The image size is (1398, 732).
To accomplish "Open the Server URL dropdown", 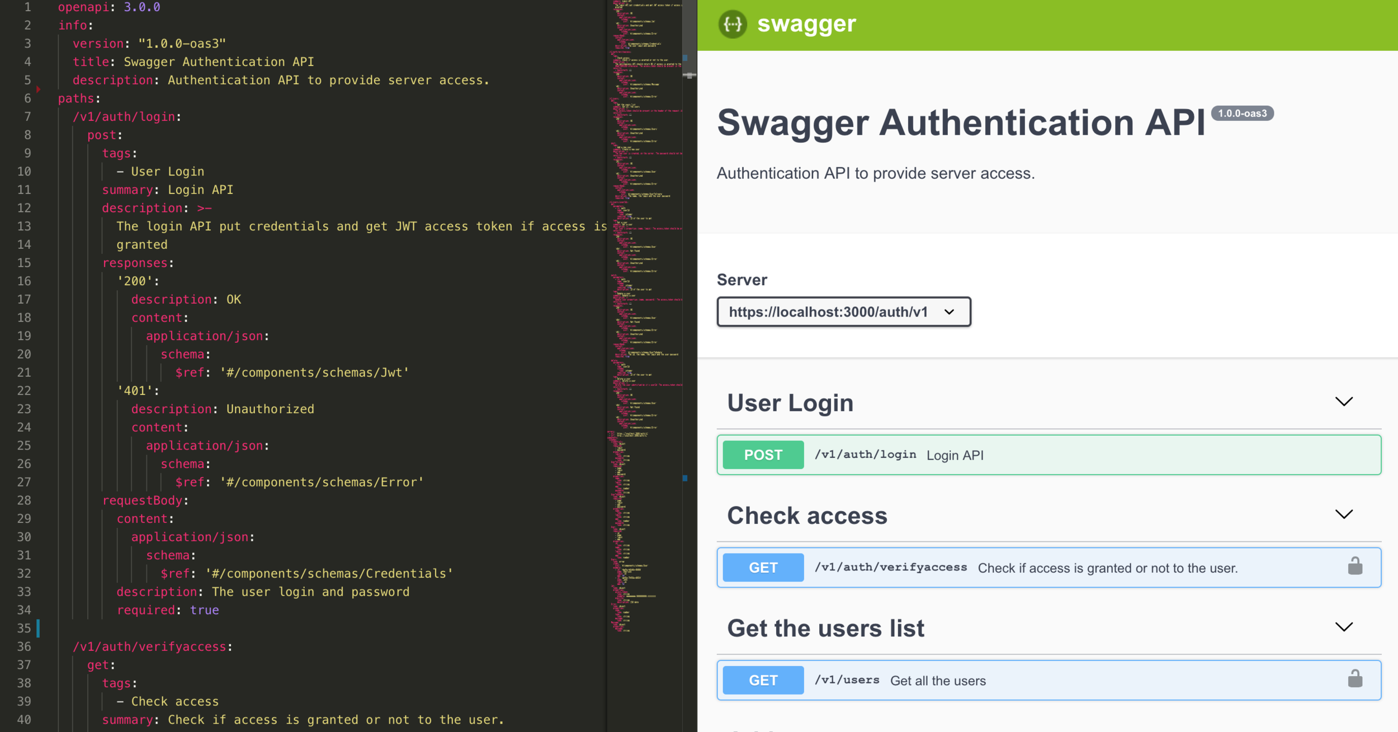I will pyautogui.click(x=843, y=312).
